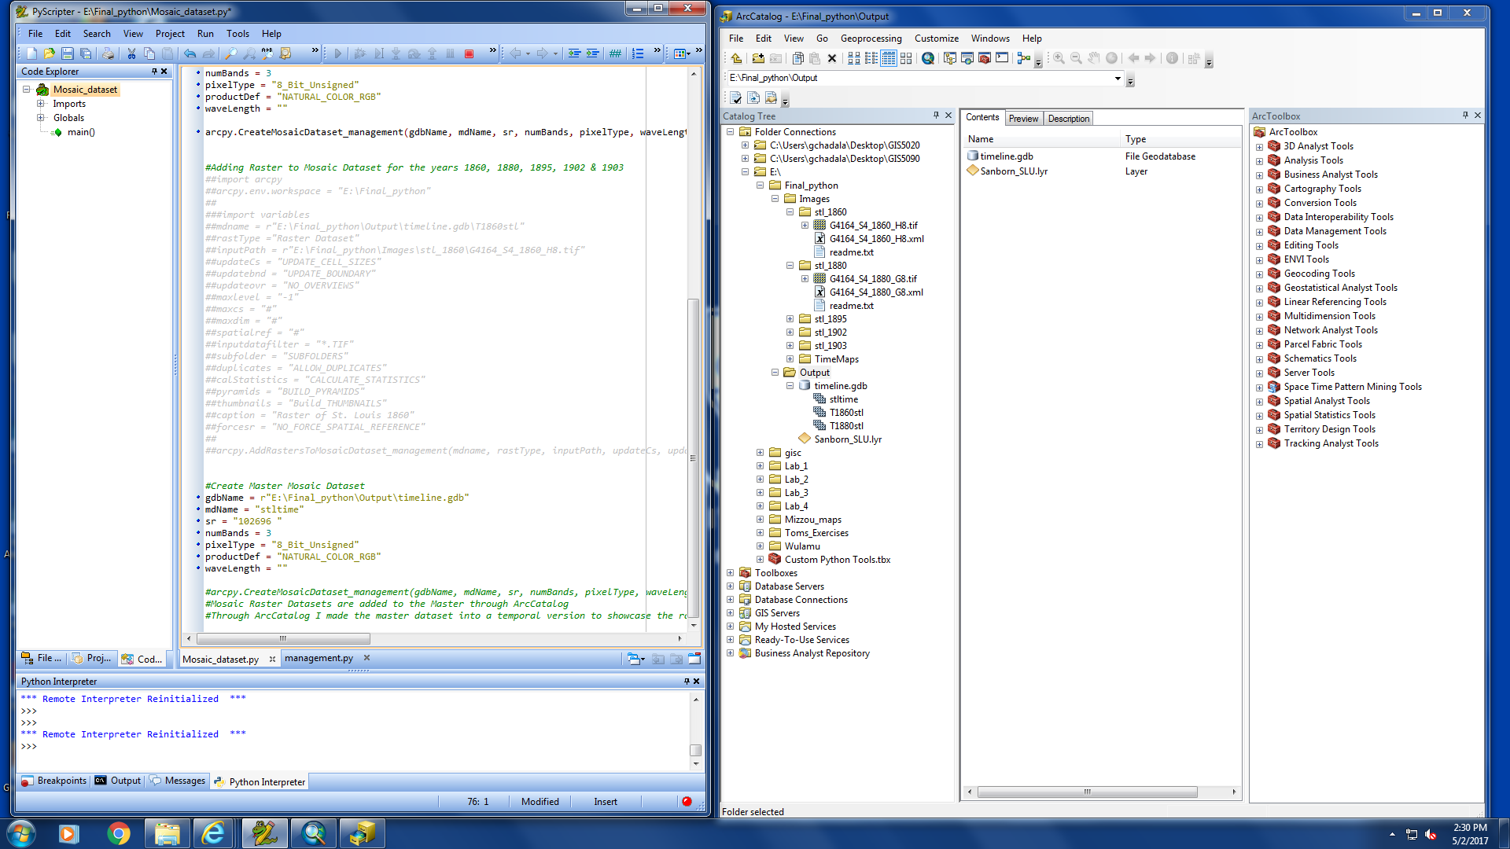Screen dimensions: 1510x849
Task: Launch ArcMap from ArcCatalog toolbar
Action: (x=928, y=58)
